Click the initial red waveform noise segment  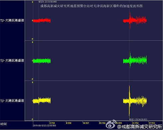[42, 21]
